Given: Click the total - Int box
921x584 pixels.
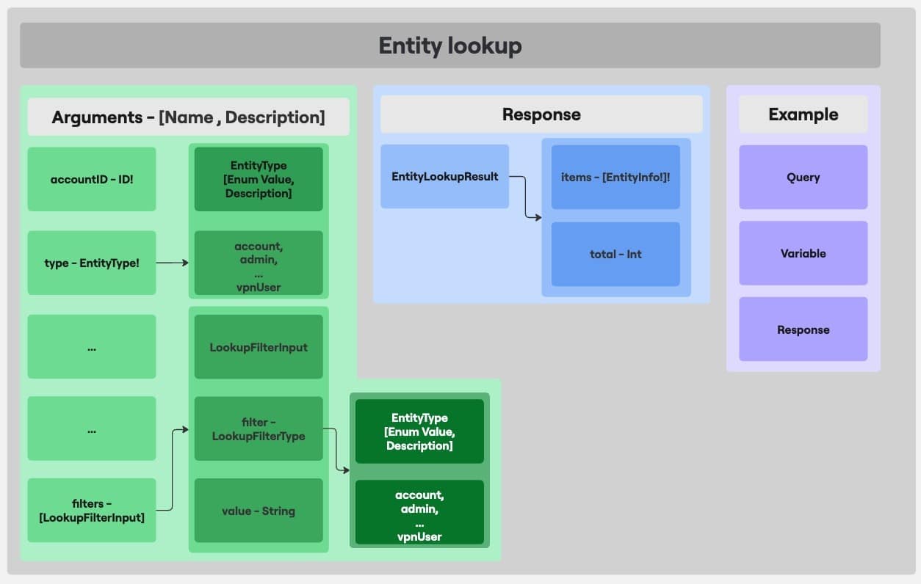Looking at the screenshot, I should pyautogui.click(x=615, y=254).
